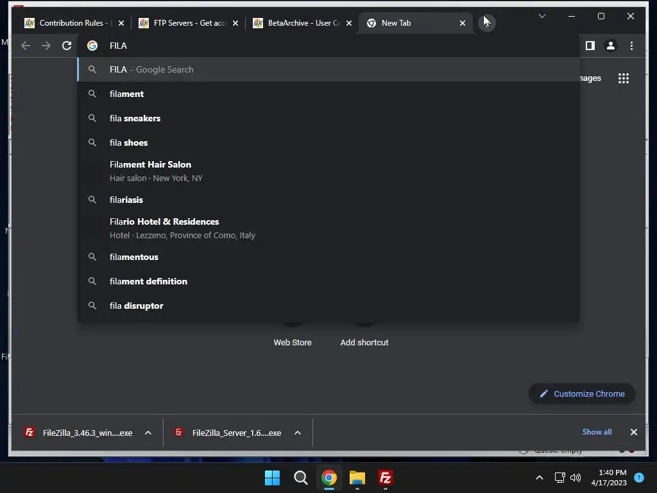Reload the page with the refresh icon
The width and height of the screenshot is (657, 493).
67,46
